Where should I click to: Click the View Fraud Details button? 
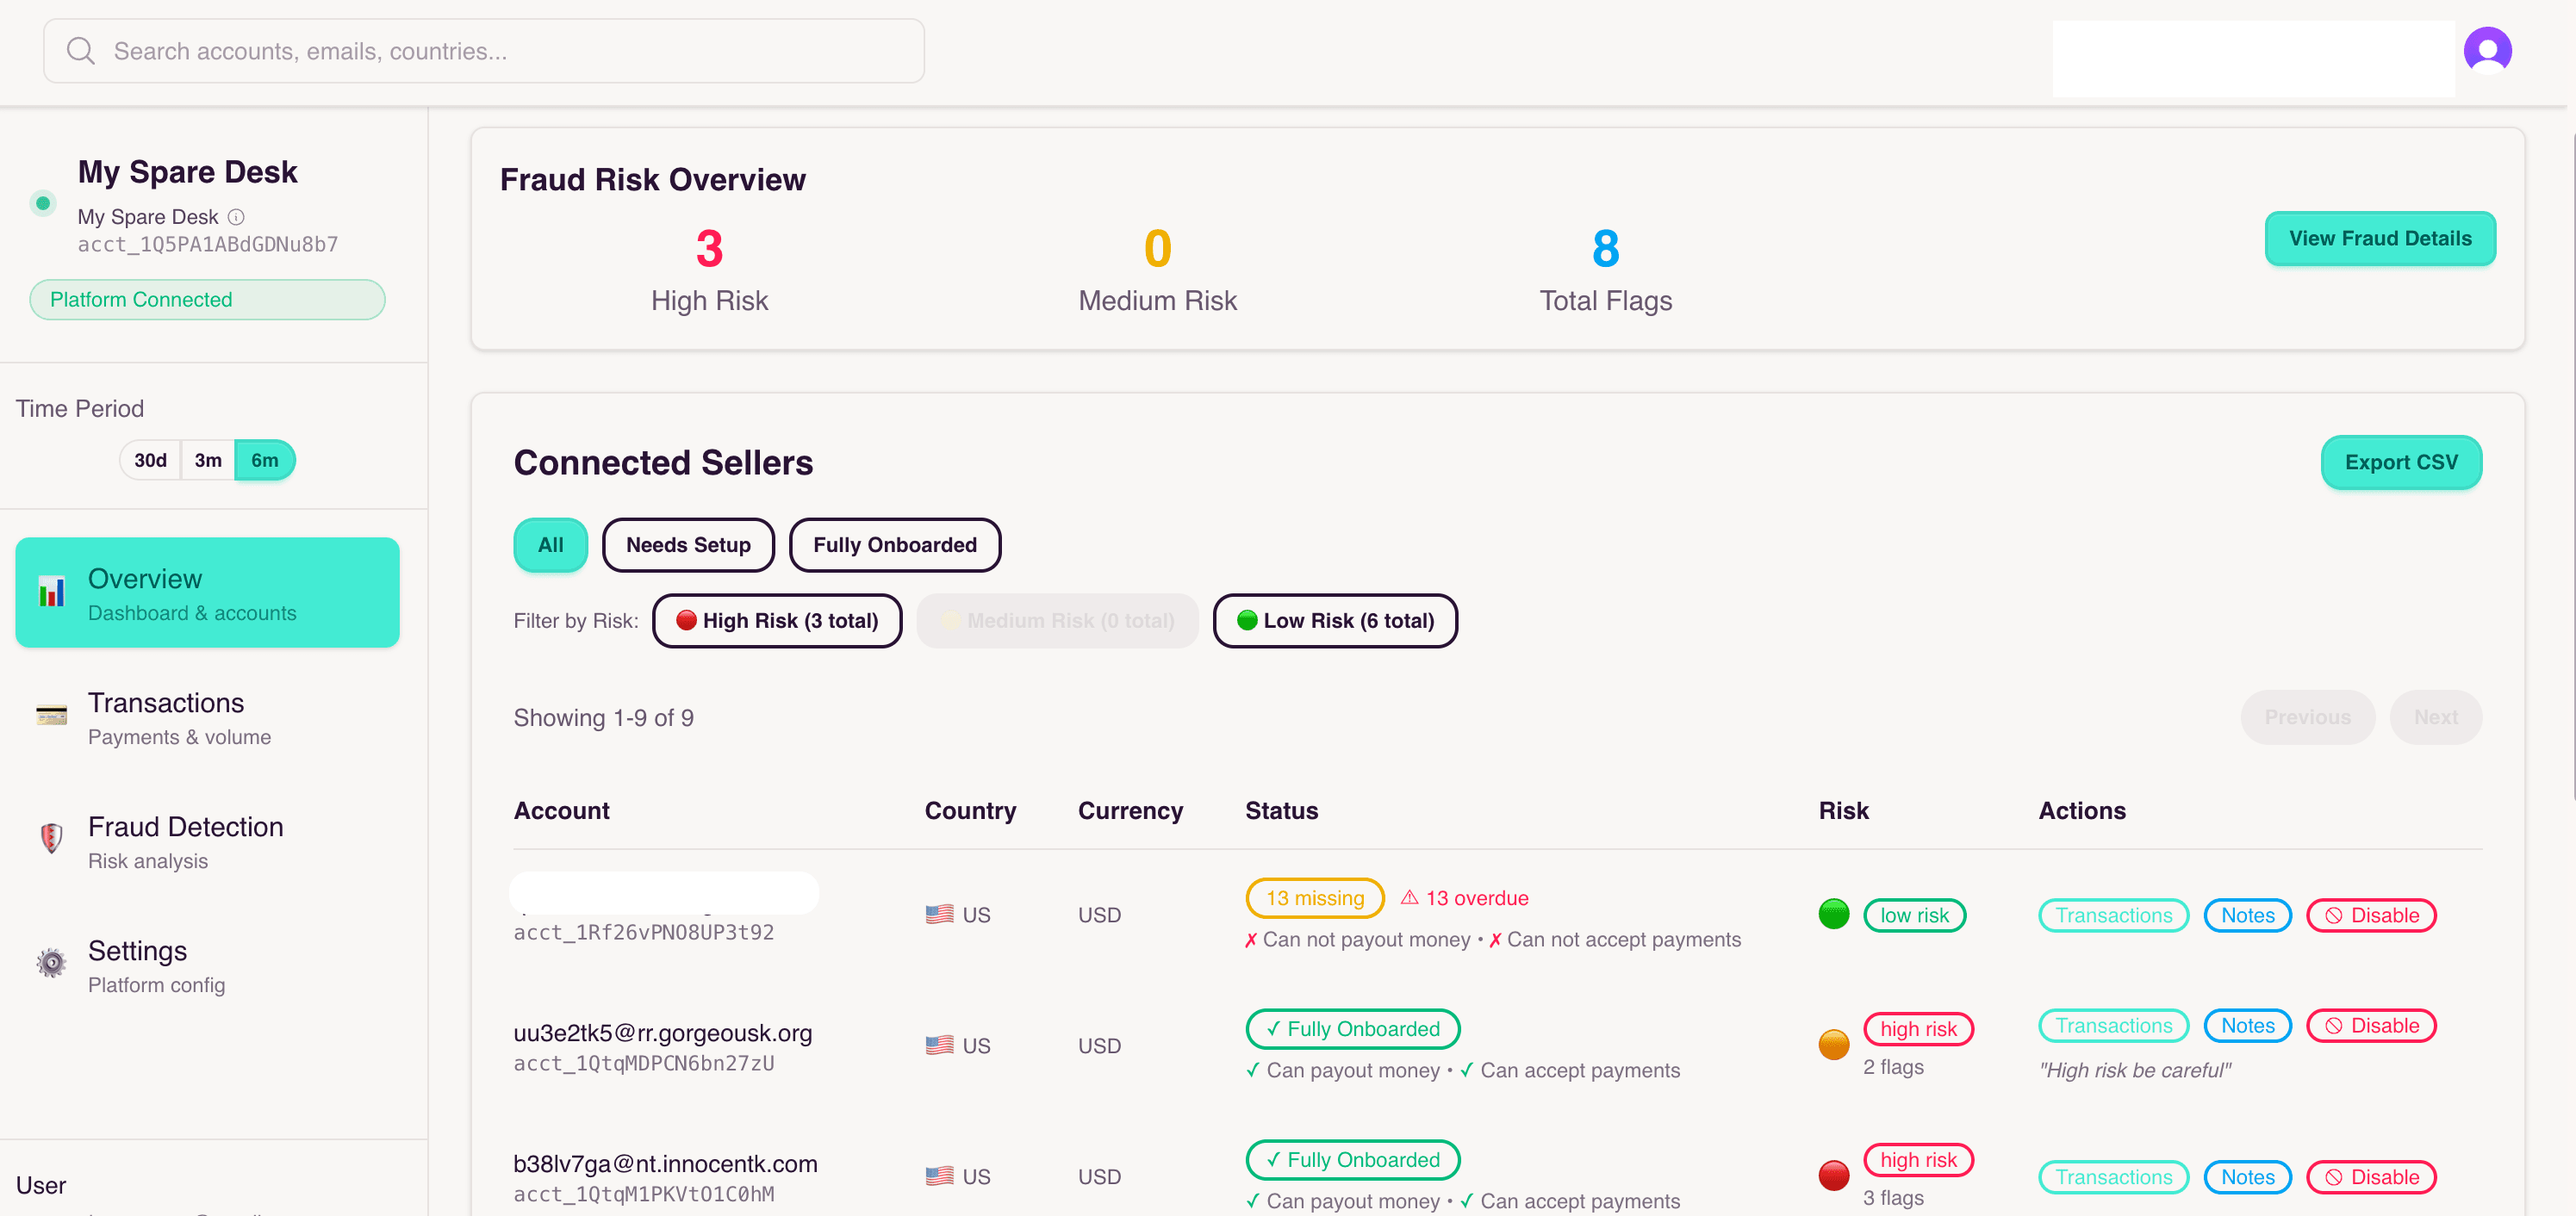pos(2380,238)
